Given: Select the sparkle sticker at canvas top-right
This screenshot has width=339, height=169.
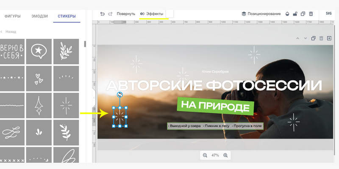Looking at the screenshot, I should click(x=254, y=55).
